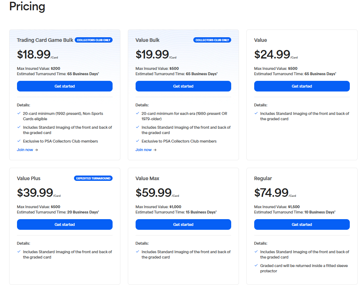The image size is (359, 289).
Task: Click checkmark next to 20-card minimum (1992-present)
Action: 19,113
